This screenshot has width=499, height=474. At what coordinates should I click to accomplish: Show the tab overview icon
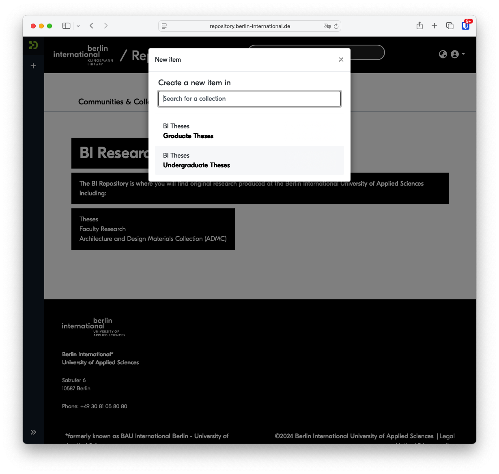[x=450, y=26]
